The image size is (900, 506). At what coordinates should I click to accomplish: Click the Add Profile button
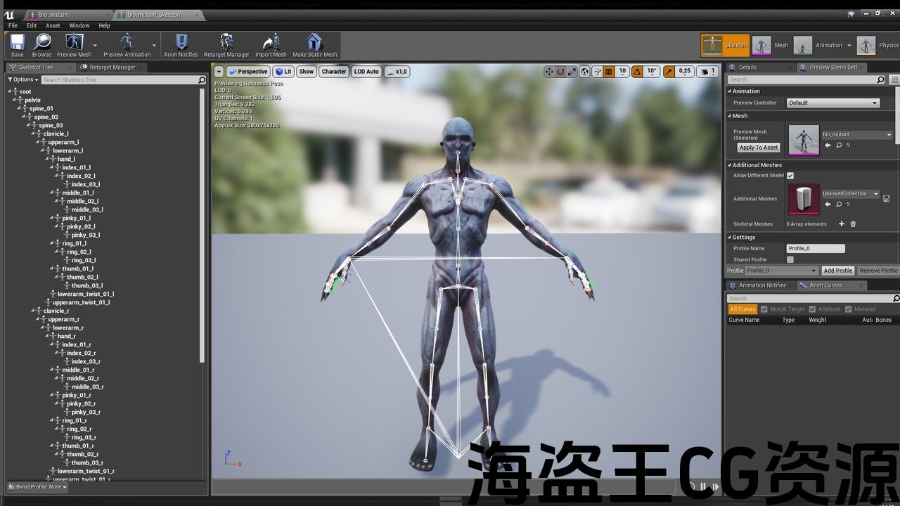click(837, 271)
